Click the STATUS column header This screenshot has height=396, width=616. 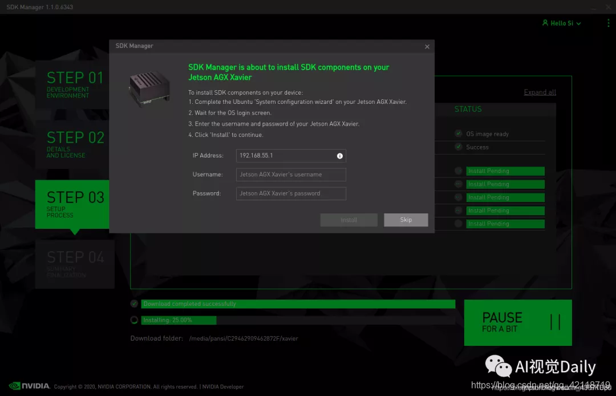[x=468, y=109]
